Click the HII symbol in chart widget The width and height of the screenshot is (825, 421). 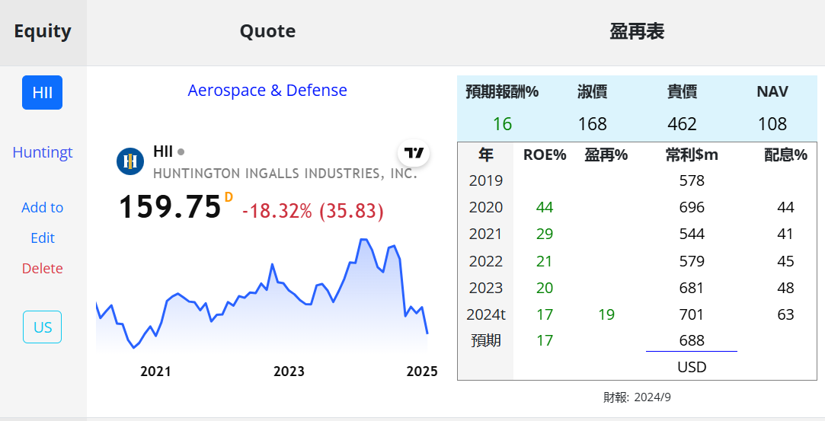pos(163,152)
